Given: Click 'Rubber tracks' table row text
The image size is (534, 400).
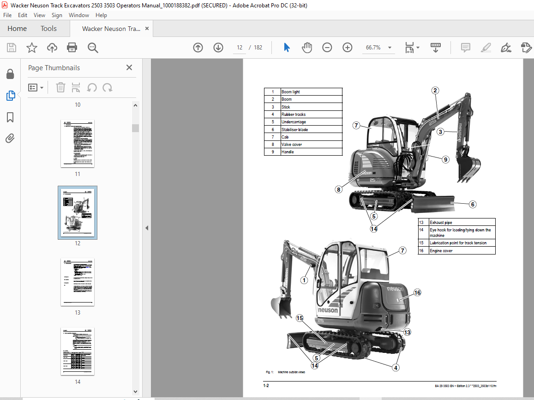Looking at the screenshot, I should pyautogui.click(x=294, y=115).
